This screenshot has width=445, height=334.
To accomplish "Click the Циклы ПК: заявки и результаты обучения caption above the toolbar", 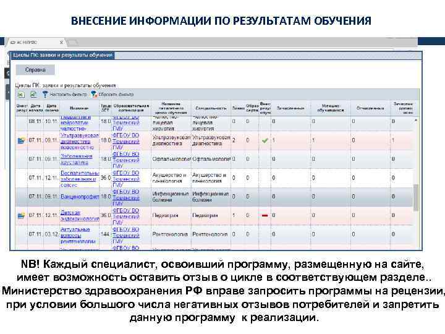I will 66,85.
